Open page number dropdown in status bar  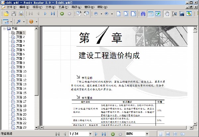[90, 134]
